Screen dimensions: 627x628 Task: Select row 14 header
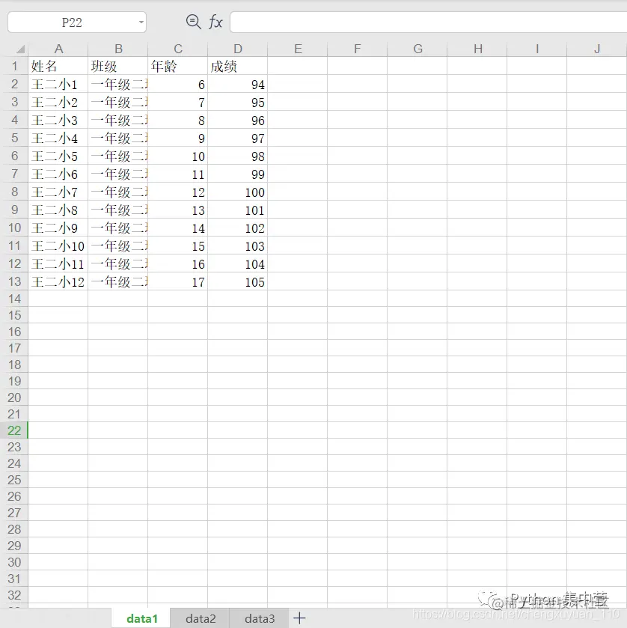click(x=14, y=299)
